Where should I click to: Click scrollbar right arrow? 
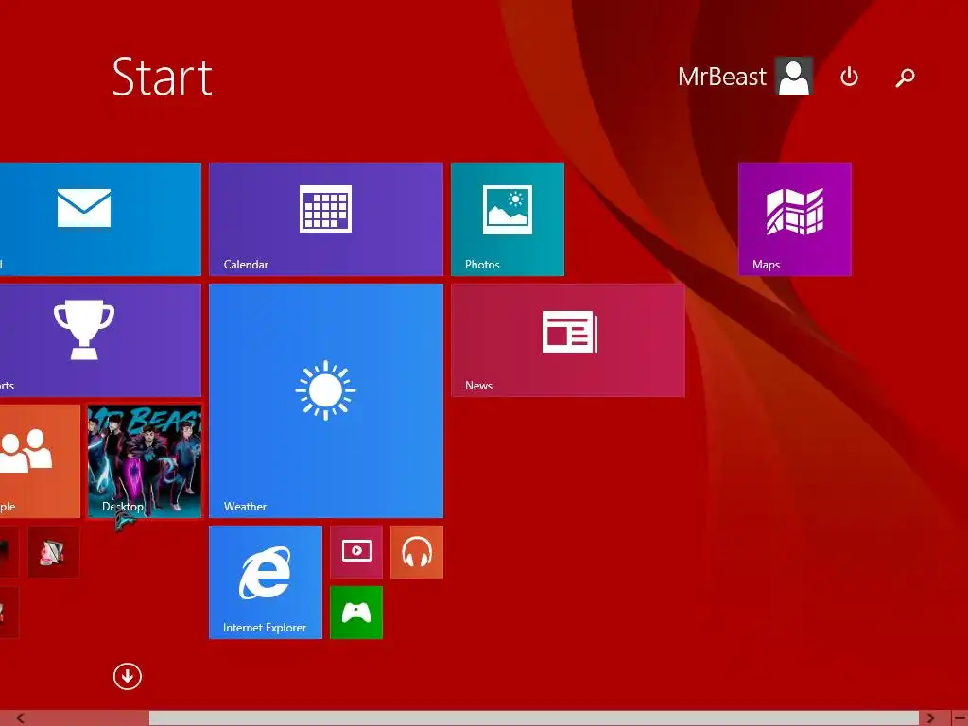[930, 718]
